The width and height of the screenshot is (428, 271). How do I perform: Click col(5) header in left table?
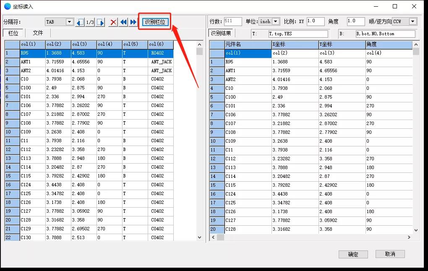[x=135, y=44]
